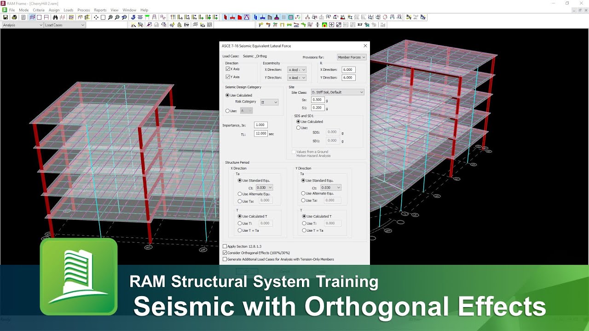Open the Risk Category dropdown

point(269,102)
